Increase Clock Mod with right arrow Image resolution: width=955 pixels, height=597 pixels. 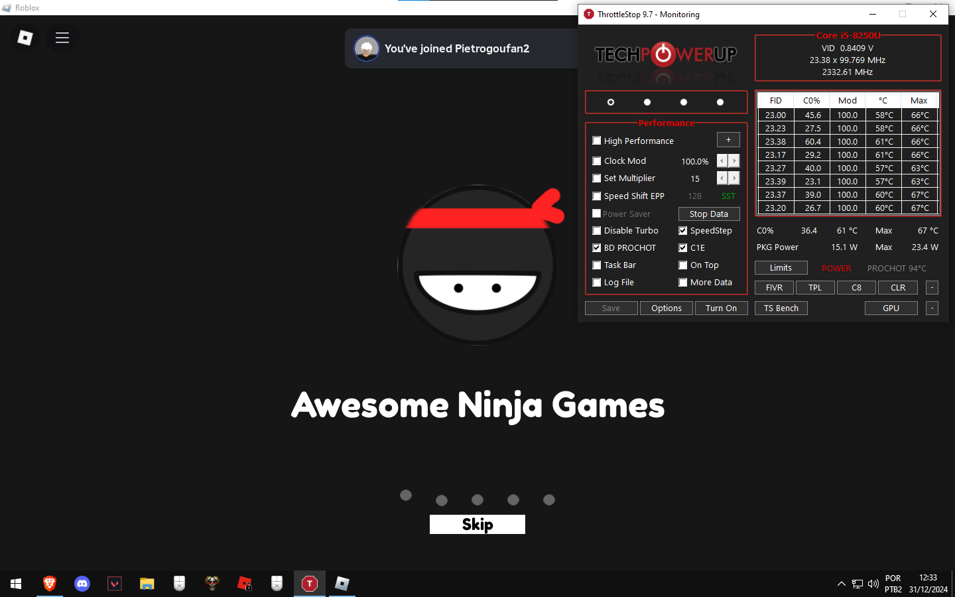pos(734,161)
